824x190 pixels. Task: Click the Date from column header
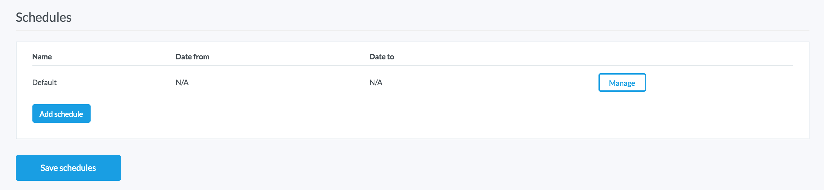pyautogui.click(x=192, y=57)
